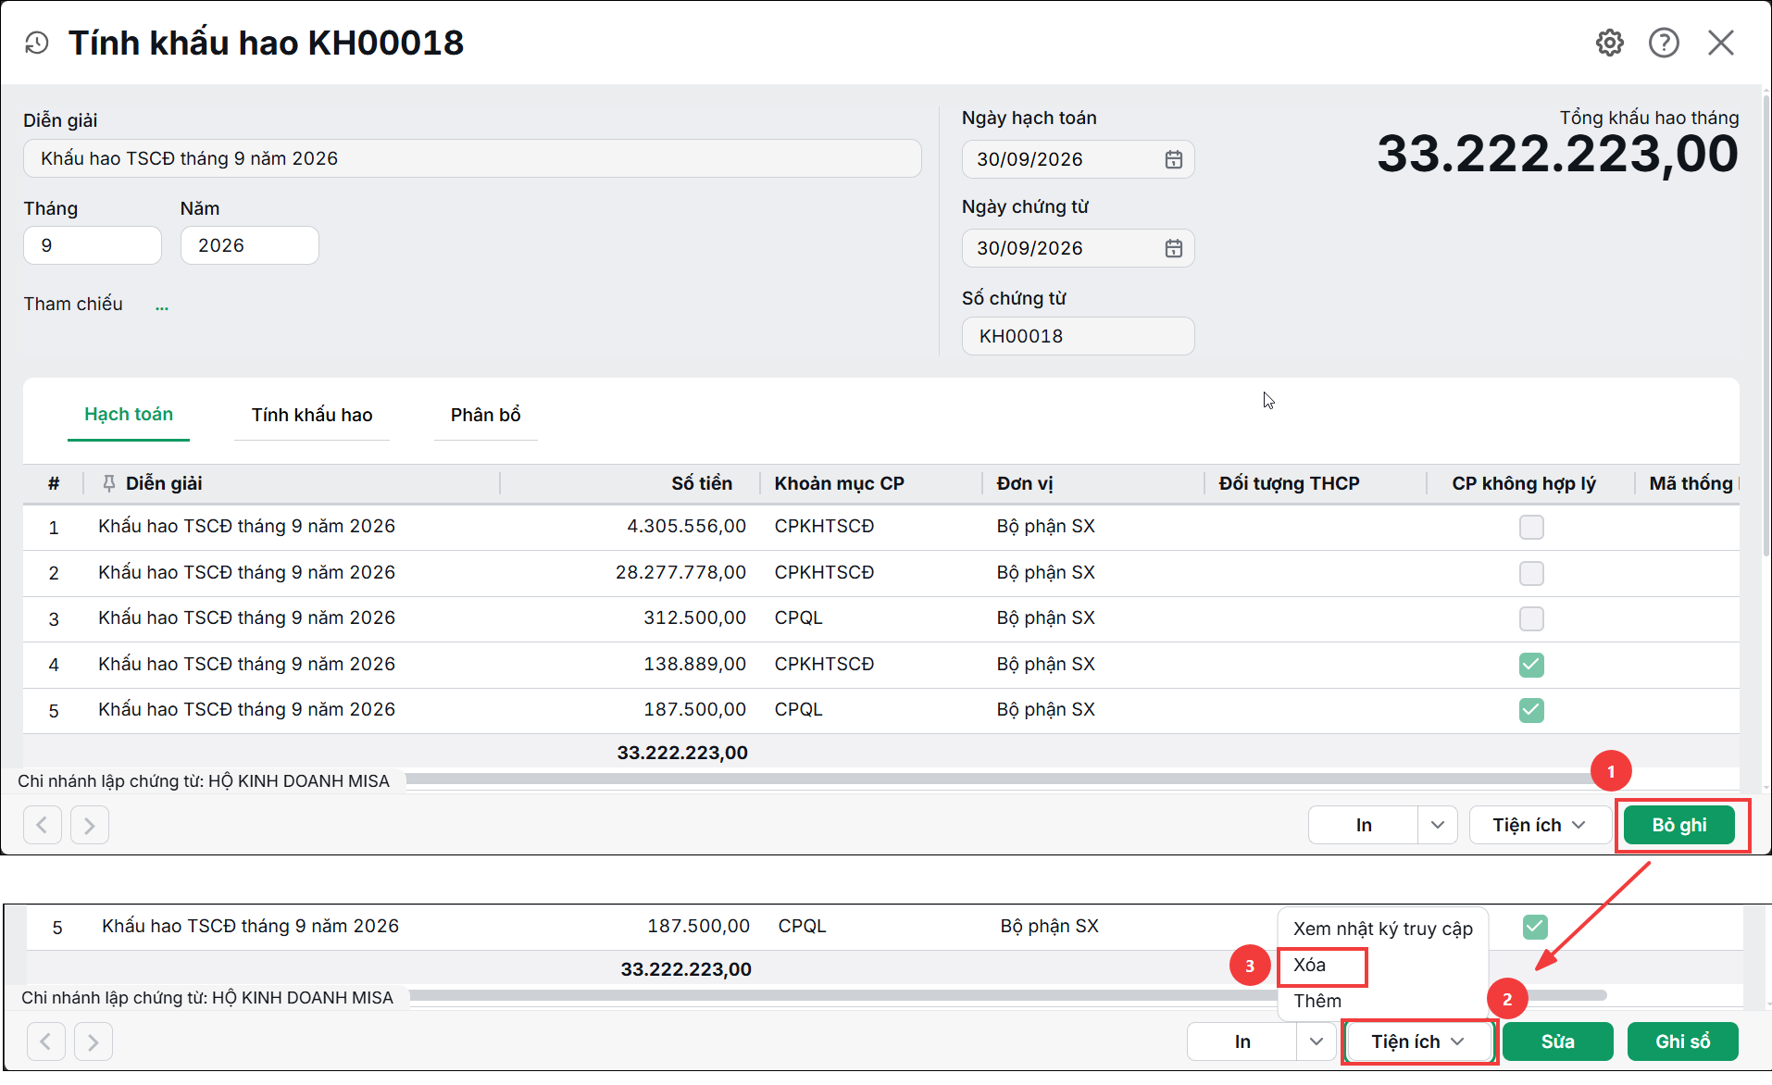Image resolution: width=1772 pixels, height=1085 pixels.
Task: Open Tiện ích dropdown in lower panel
Action: [1418, 1041]
